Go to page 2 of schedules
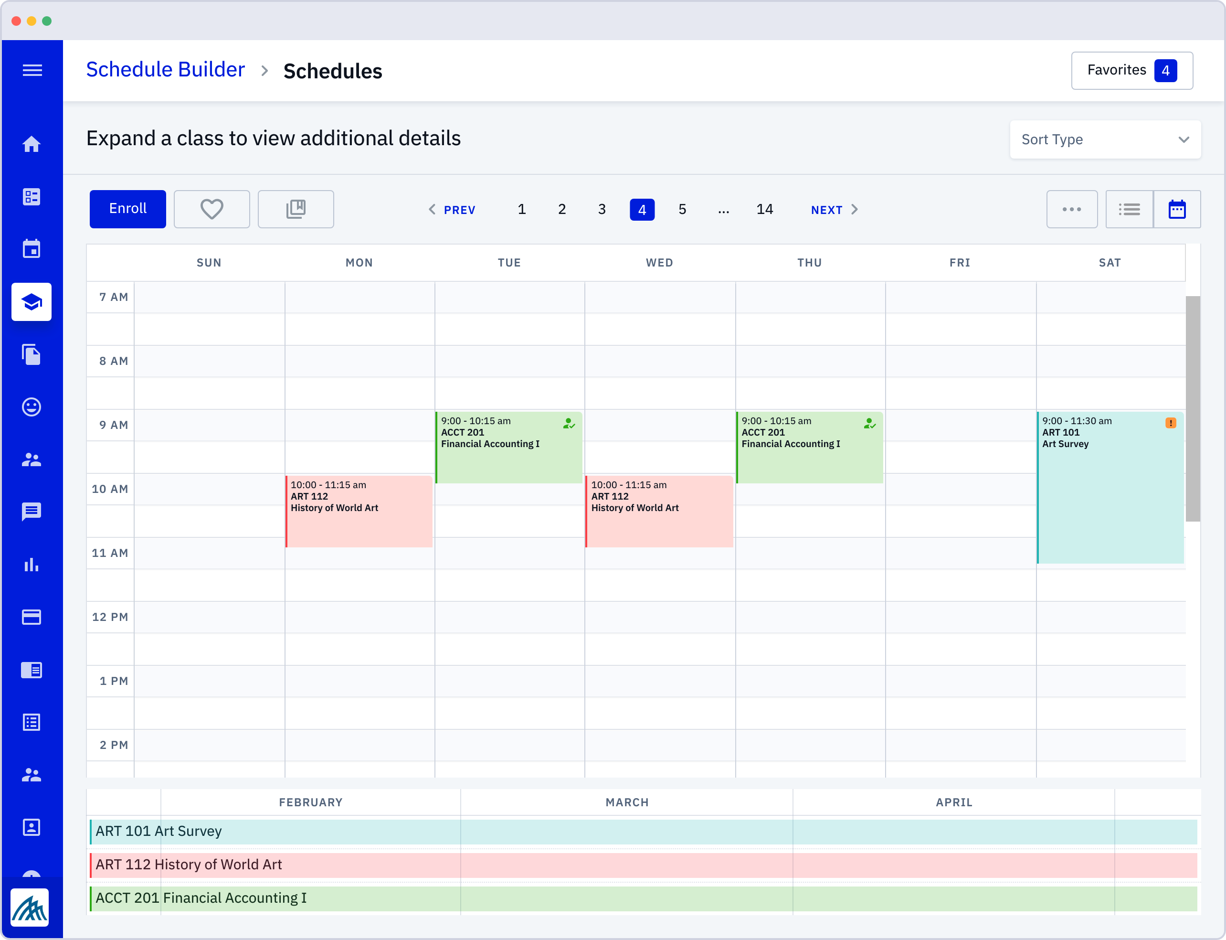 562,210
